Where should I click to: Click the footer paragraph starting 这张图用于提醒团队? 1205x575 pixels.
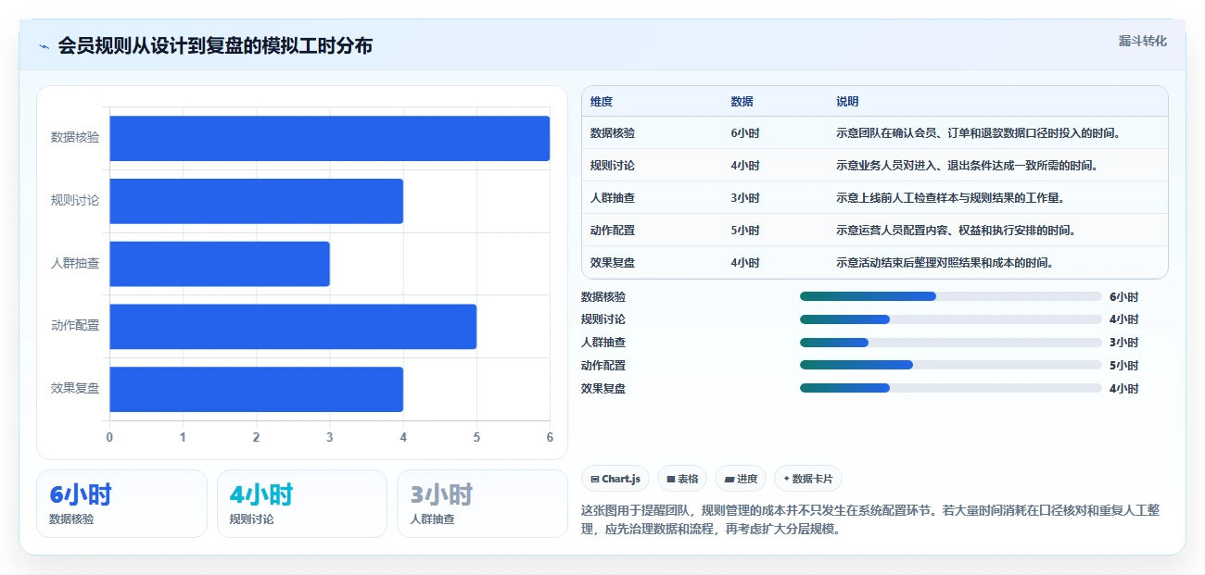tap(870, 520)
